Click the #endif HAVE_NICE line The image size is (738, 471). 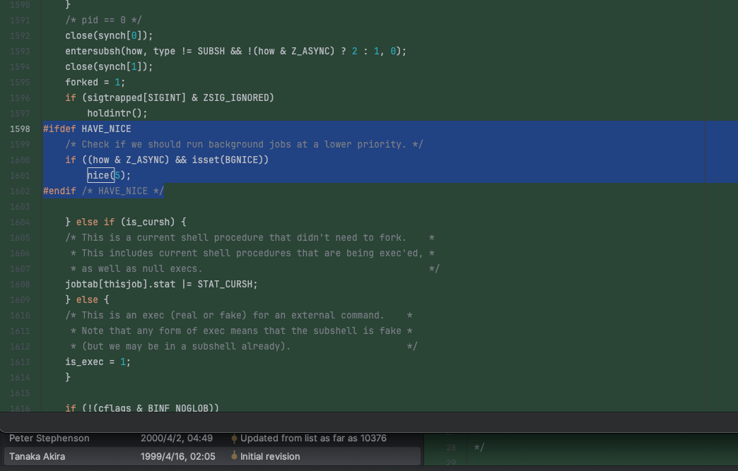click(x=103, y=191)
